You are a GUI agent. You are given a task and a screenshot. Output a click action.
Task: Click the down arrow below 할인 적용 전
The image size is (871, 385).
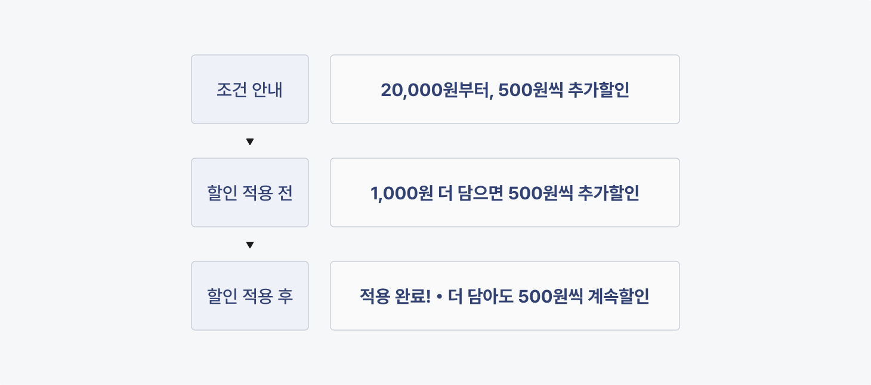tap(250, 245)
